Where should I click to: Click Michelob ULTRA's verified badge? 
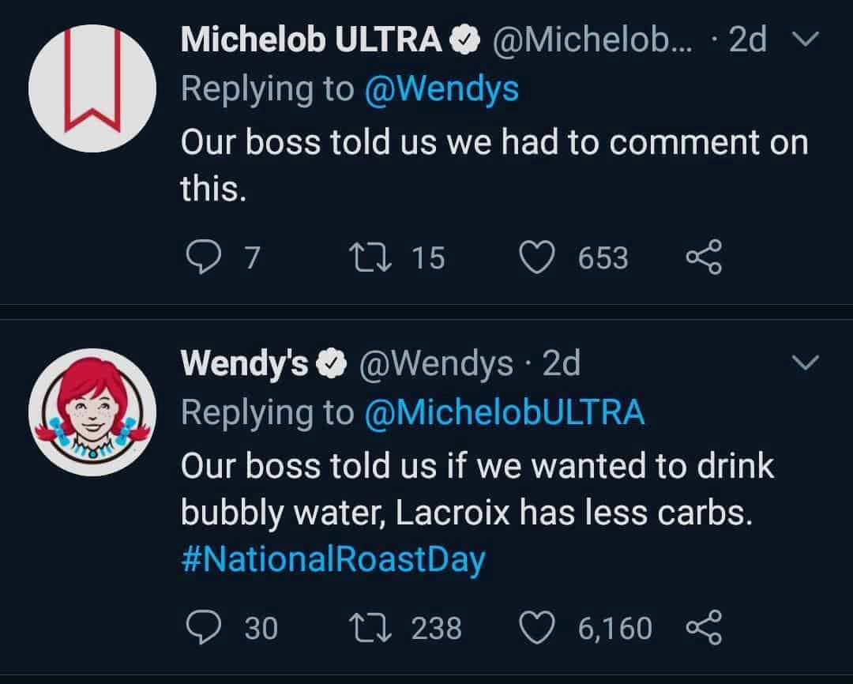coord(464,41)
